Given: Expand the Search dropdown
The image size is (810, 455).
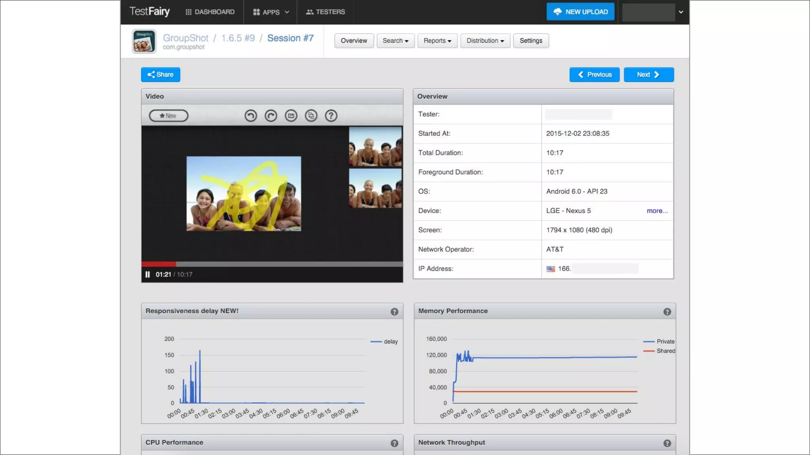Looking at the screenshot, I should (395, 41).
